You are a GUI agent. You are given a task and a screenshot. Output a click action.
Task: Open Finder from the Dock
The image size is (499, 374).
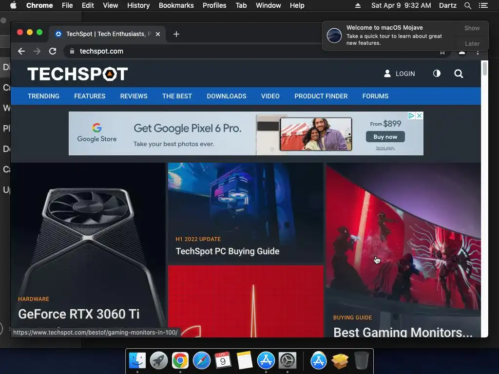click(x=137, y=360)
